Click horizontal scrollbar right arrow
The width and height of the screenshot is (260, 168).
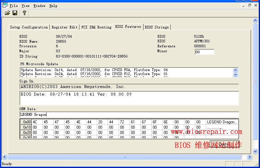pyautogui.click(x=249, y=157)
